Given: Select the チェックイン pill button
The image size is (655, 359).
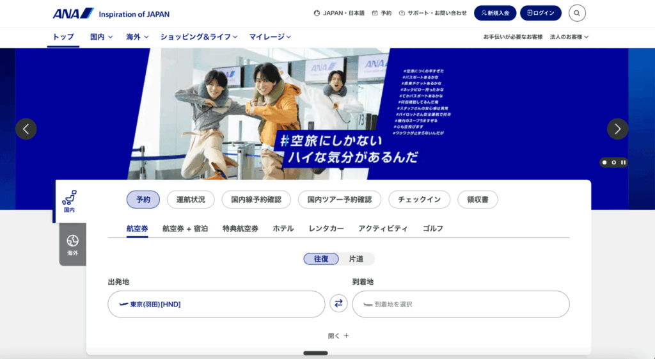Looking at the screenshot, I should [x=420, y=200].
